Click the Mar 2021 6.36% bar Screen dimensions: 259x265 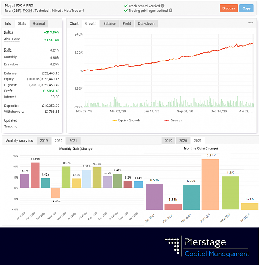pos(191,198)
